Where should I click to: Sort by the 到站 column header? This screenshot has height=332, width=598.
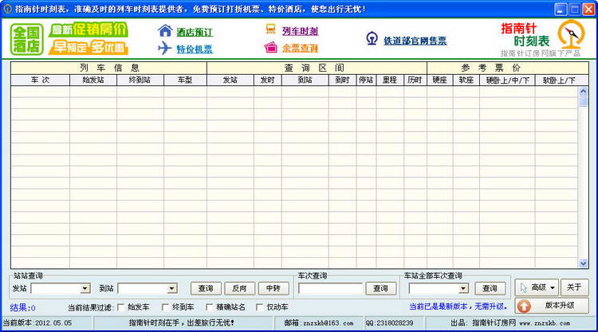click(305, 80)
